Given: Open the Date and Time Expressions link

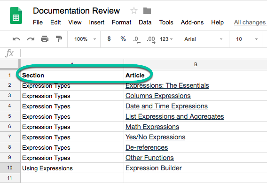Looking at the screenshot, I should [x=166, y=106].
